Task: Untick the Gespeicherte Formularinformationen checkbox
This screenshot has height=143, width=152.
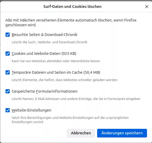Action: pos(8,91)
